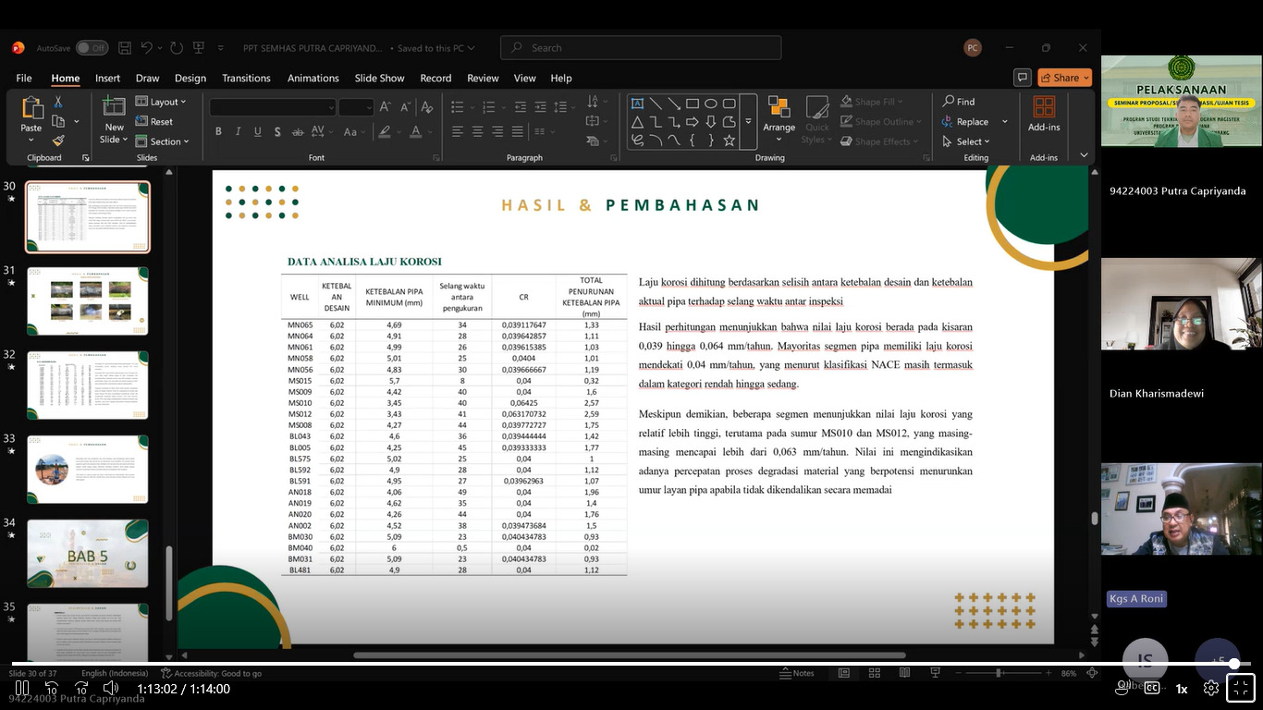Open the Slide Show ribbon tab

pyautogui.click(x=379, y=79)
